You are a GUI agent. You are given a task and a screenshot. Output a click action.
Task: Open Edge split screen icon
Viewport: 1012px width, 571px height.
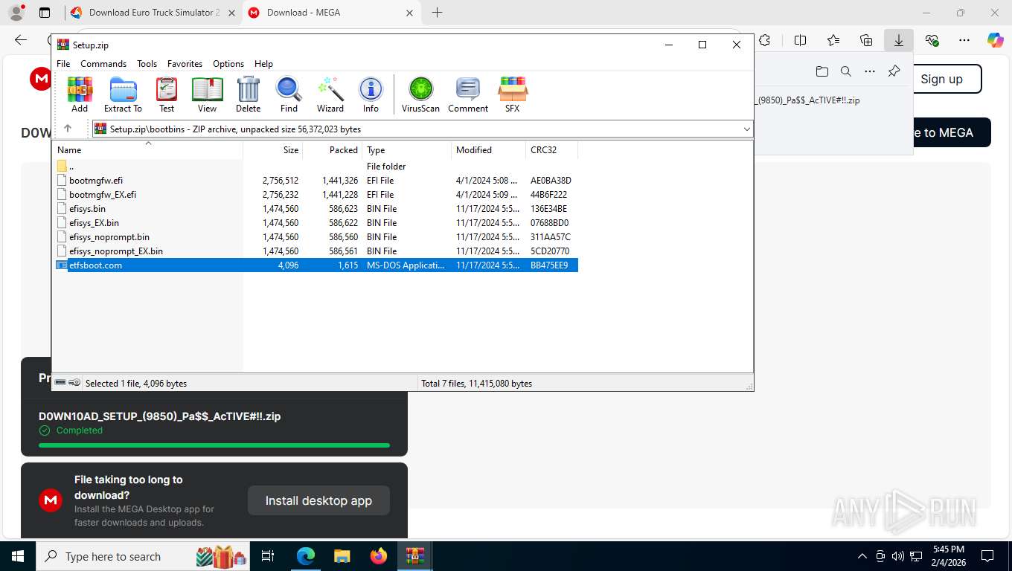pyautogui.click(x=800, y=40)
